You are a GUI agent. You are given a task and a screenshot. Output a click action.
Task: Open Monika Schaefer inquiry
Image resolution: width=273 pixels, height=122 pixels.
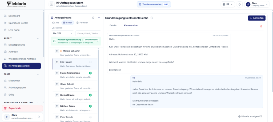75,53
